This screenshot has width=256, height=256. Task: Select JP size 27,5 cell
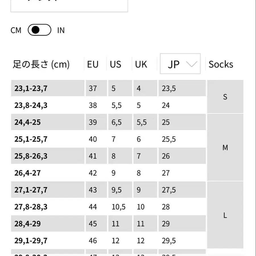169,190
